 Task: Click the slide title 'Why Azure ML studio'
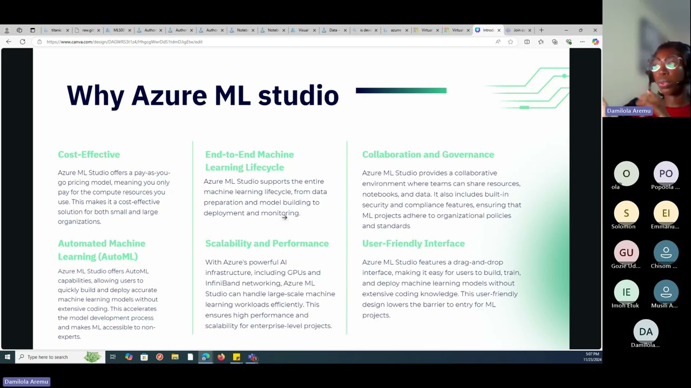coord(202,95)
